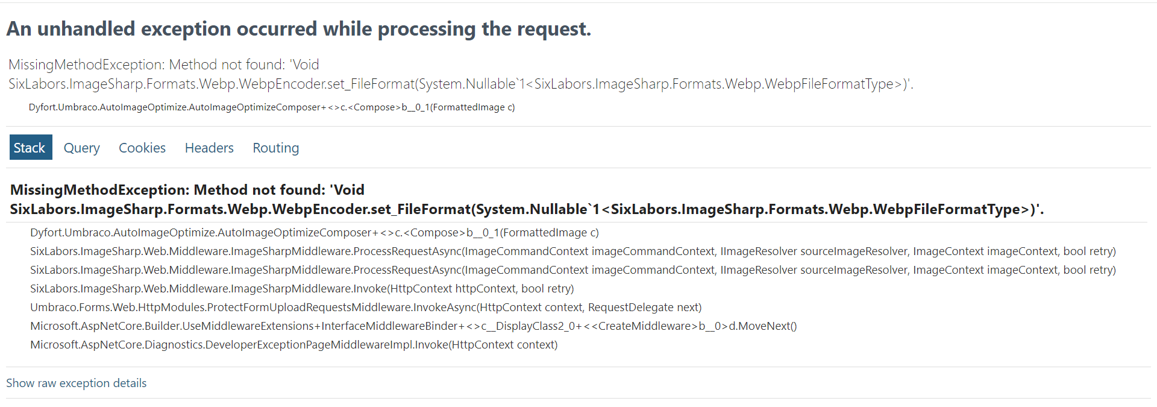Expand the UseMiddlewareExtensions MoveNext frame
This screenshot has width=1157, height=407.
pos(413,326)
